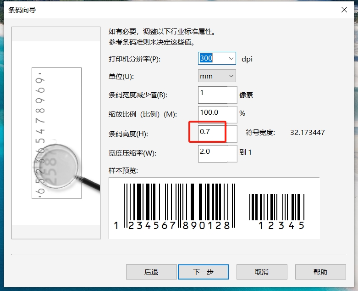
Task: Open the unit (mm) dropdown
Action: point(217,76)
